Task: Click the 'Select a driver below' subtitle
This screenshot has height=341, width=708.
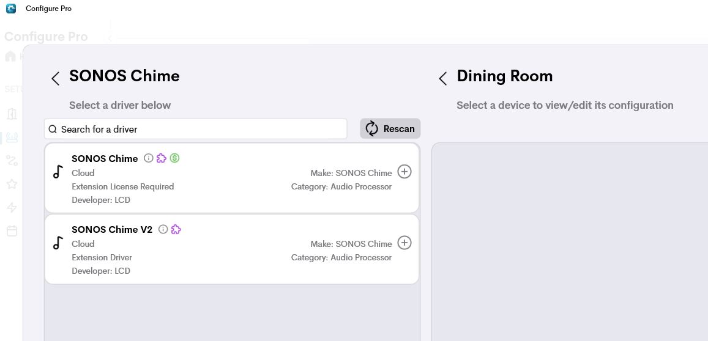Action: click(x=120, y=105)
